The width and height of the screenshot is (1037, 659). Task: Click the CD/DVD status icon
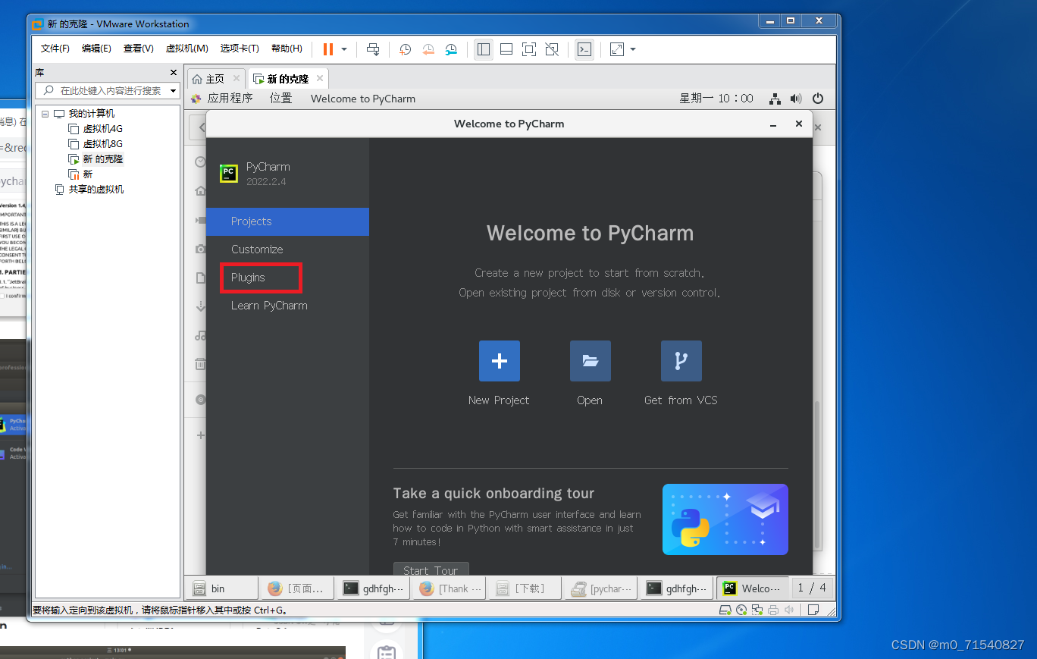741,610
